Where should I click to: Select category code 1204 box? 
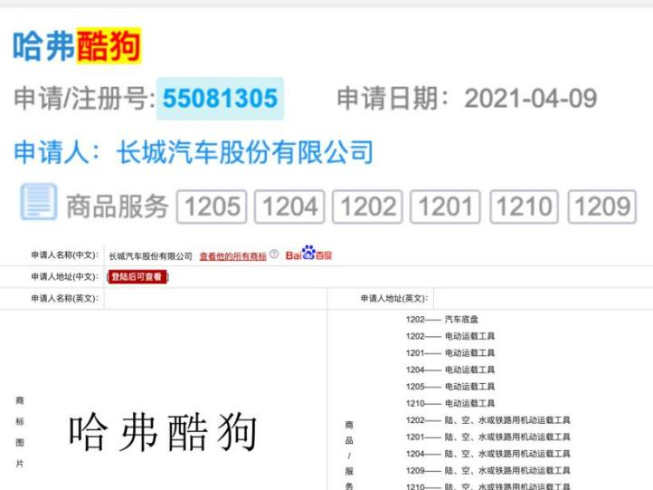(x=289, y=207)
